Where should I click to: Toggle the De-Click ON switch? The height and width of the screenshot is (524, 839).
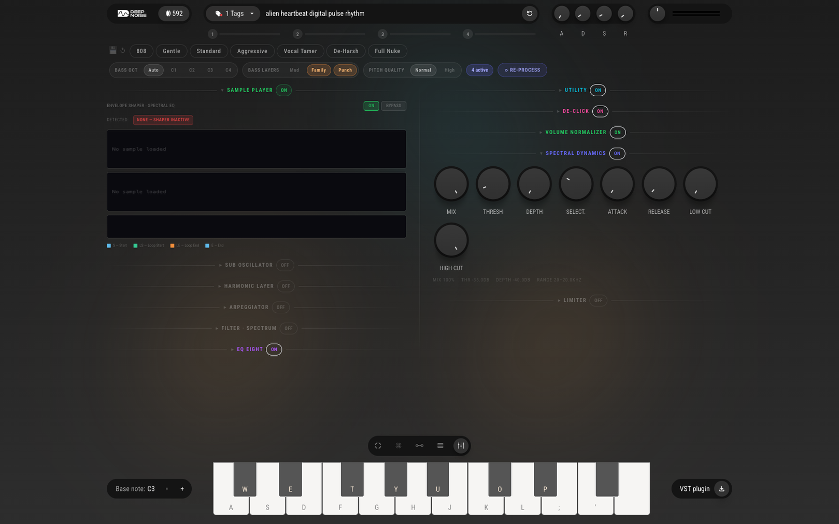[600, 111]
